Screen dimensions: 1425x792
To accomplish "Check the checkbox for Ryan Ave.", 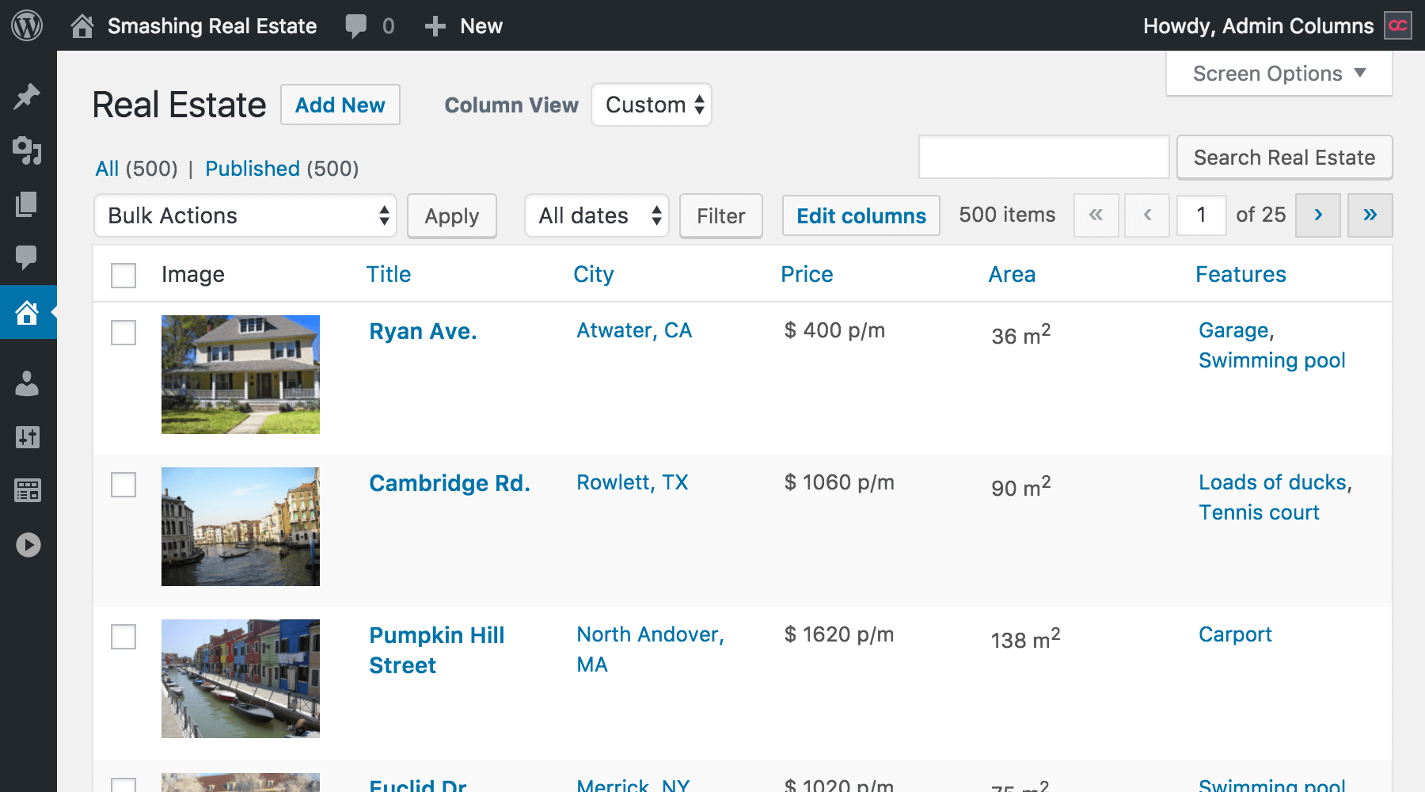I will click(123, 333).
